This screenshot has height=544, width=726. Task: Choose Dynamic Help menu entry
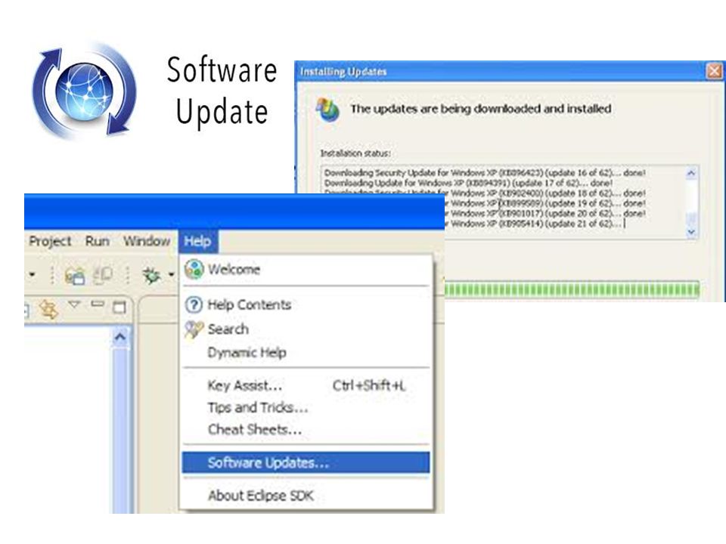pyautogui.click(x=306, y=353)
